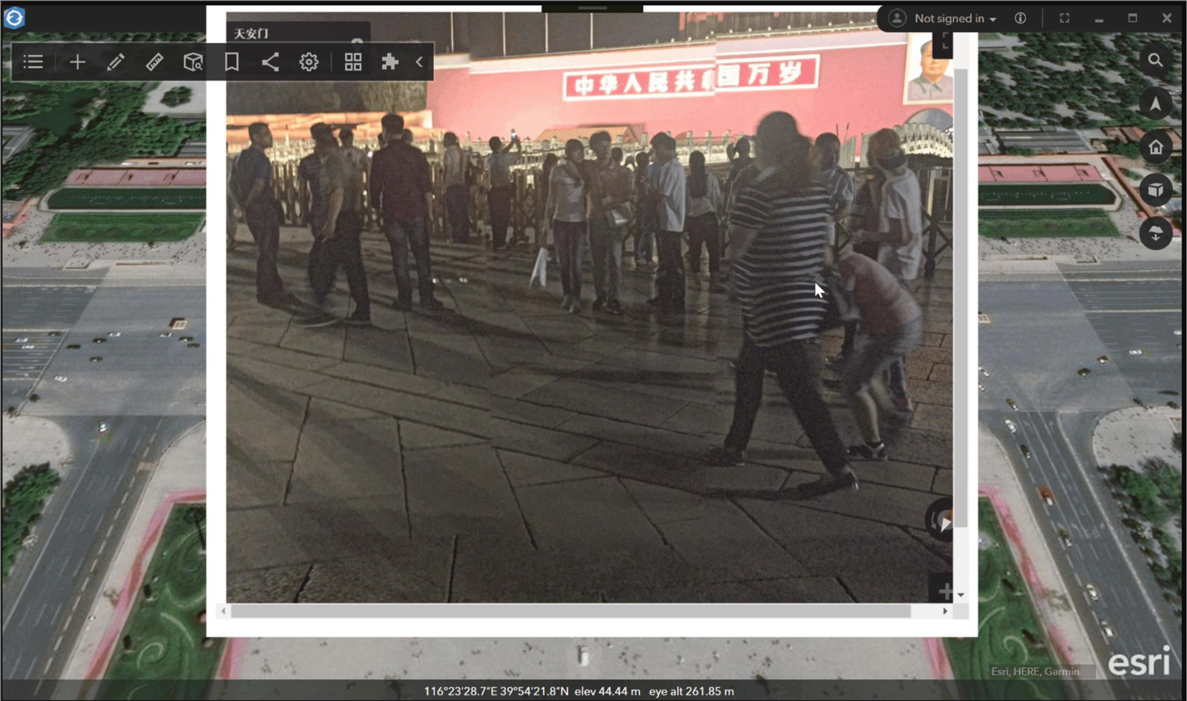Screen dimensions: 1187x701
Task: Click the popup horizontal scrollbar right arrow
Action: point(945,611)
